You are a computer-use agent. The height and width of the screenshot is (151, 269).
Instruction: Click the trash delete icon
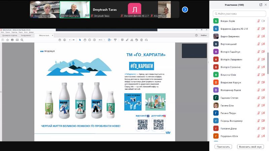pyautogui.click(x=142, y=40)
